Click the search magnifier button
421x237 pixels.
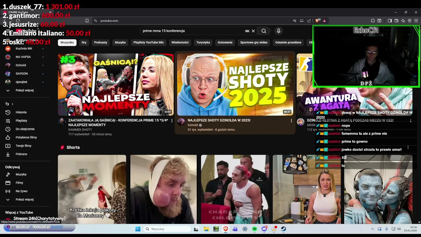pos(264,31)
